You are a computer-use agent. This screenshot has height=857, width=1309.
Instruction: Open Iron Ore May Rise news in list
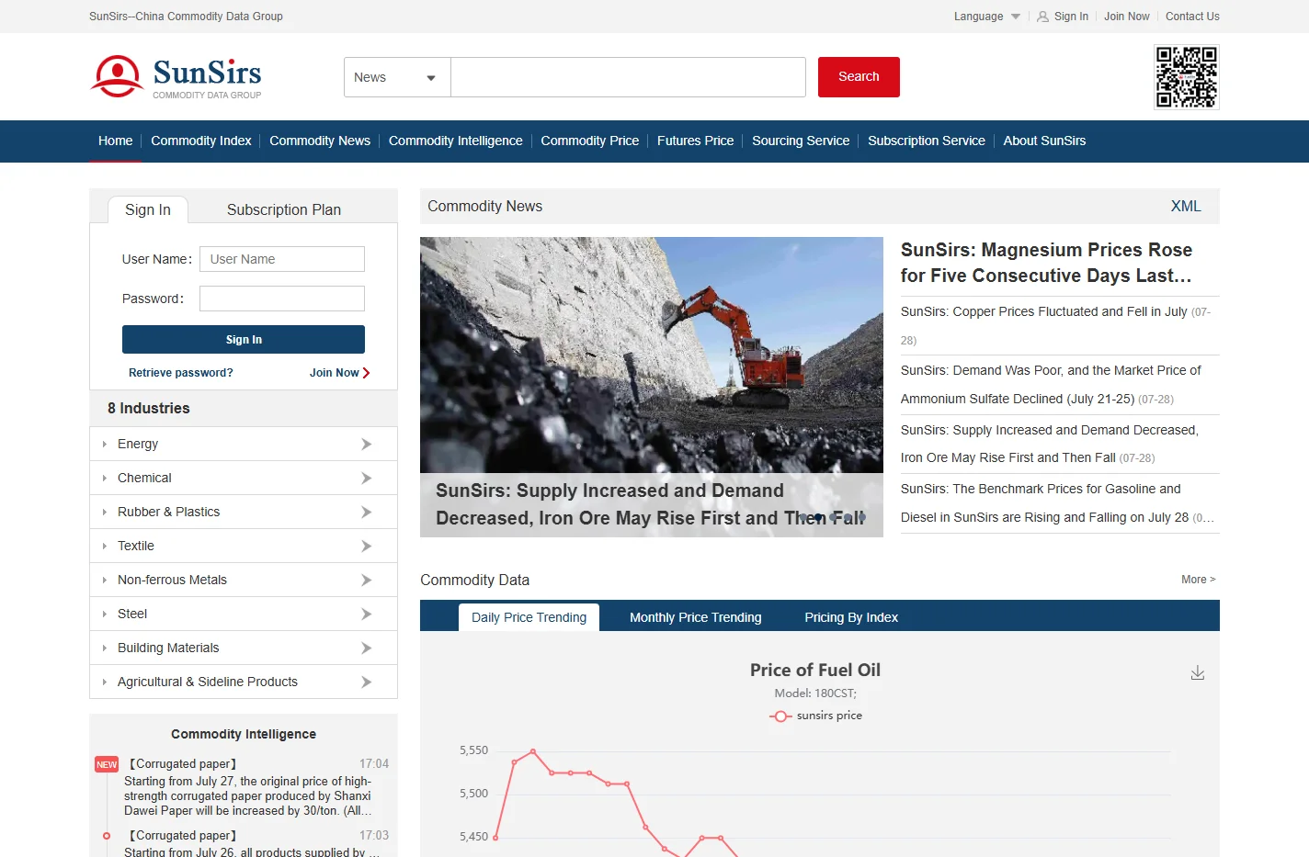[x=1050, y=444]
